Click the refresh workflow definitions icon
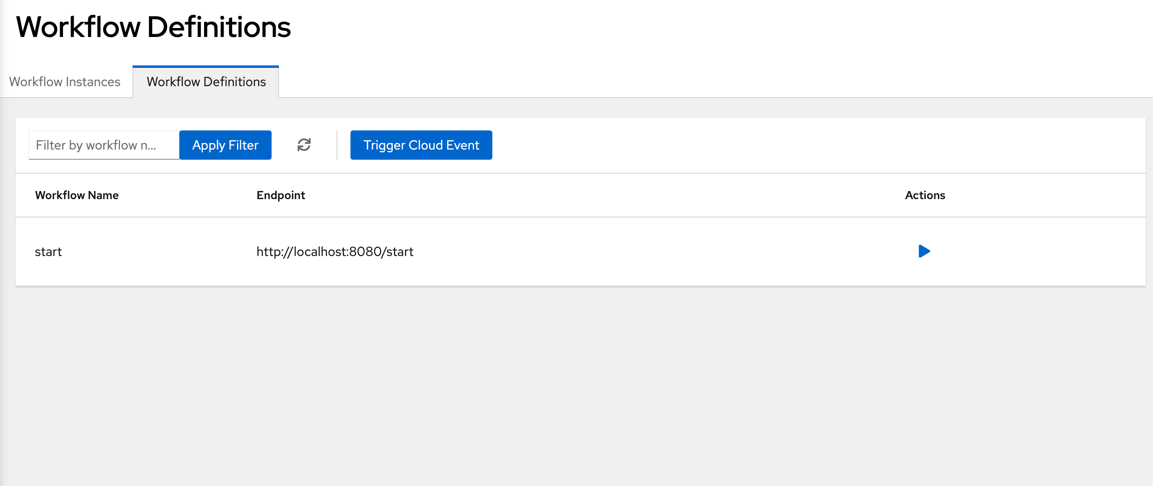This screenshot has width=1153, height=486. (x=305, y=145)
